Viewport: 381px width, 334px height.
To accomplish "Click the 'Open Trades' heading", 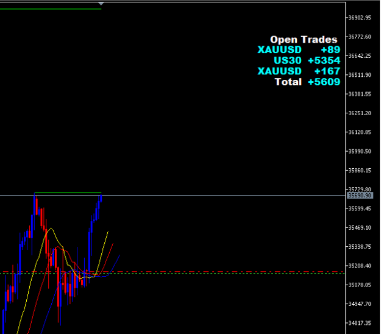I will (304, 40).
